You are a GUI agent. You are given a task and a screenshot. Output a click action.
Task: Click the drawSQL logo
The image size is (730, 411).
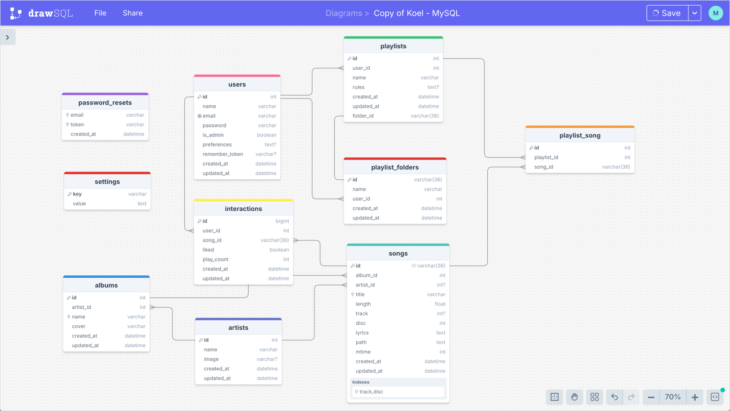pos(40,13)
